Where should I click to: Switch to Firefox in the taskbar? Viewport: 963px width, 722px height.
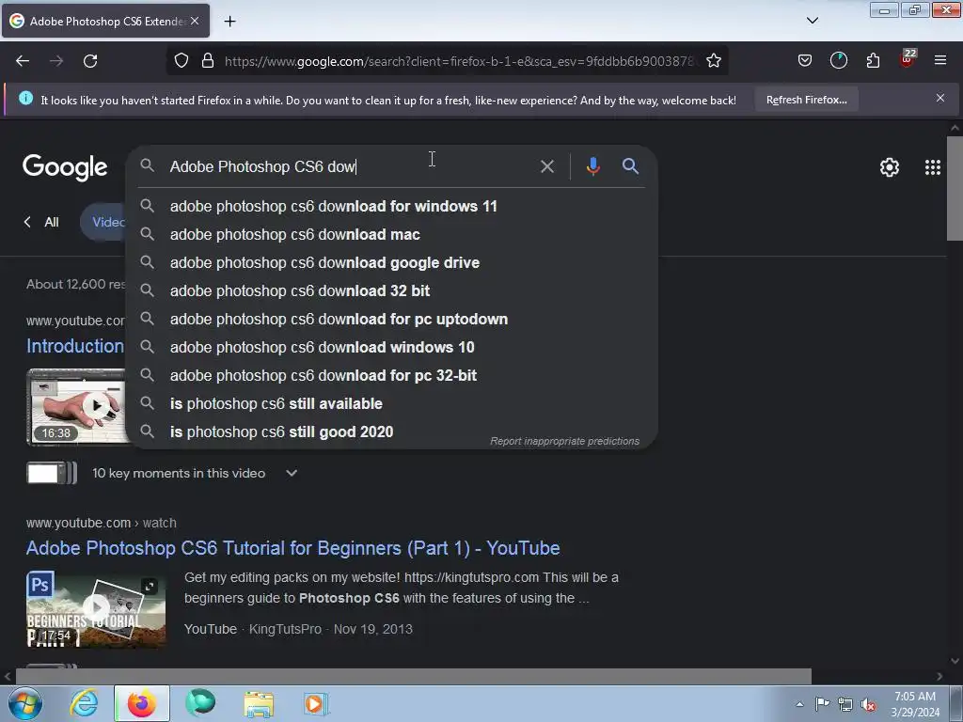(141, 703)
